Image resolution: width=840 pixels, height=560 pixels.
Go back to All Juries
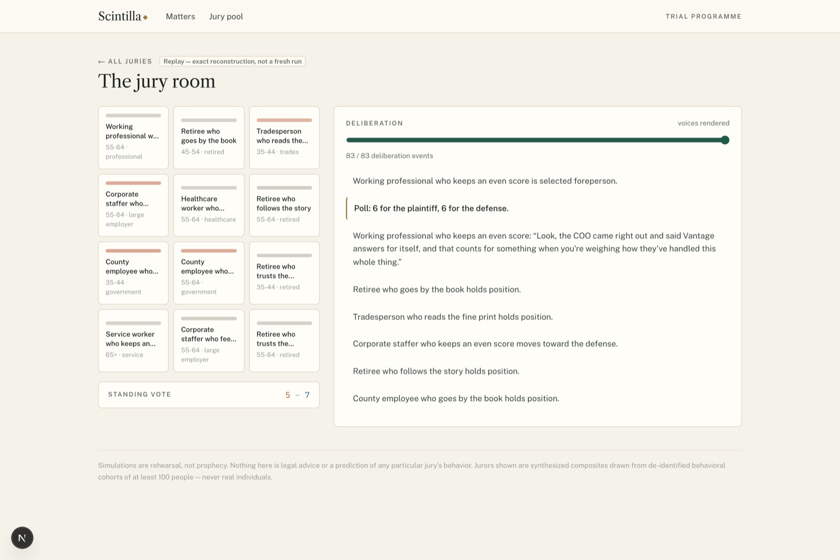(x=125, y=61)
